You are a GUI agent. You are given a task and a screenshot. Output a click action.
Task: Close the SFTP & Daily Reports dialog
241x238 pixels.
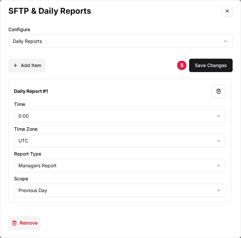point(227,11)
